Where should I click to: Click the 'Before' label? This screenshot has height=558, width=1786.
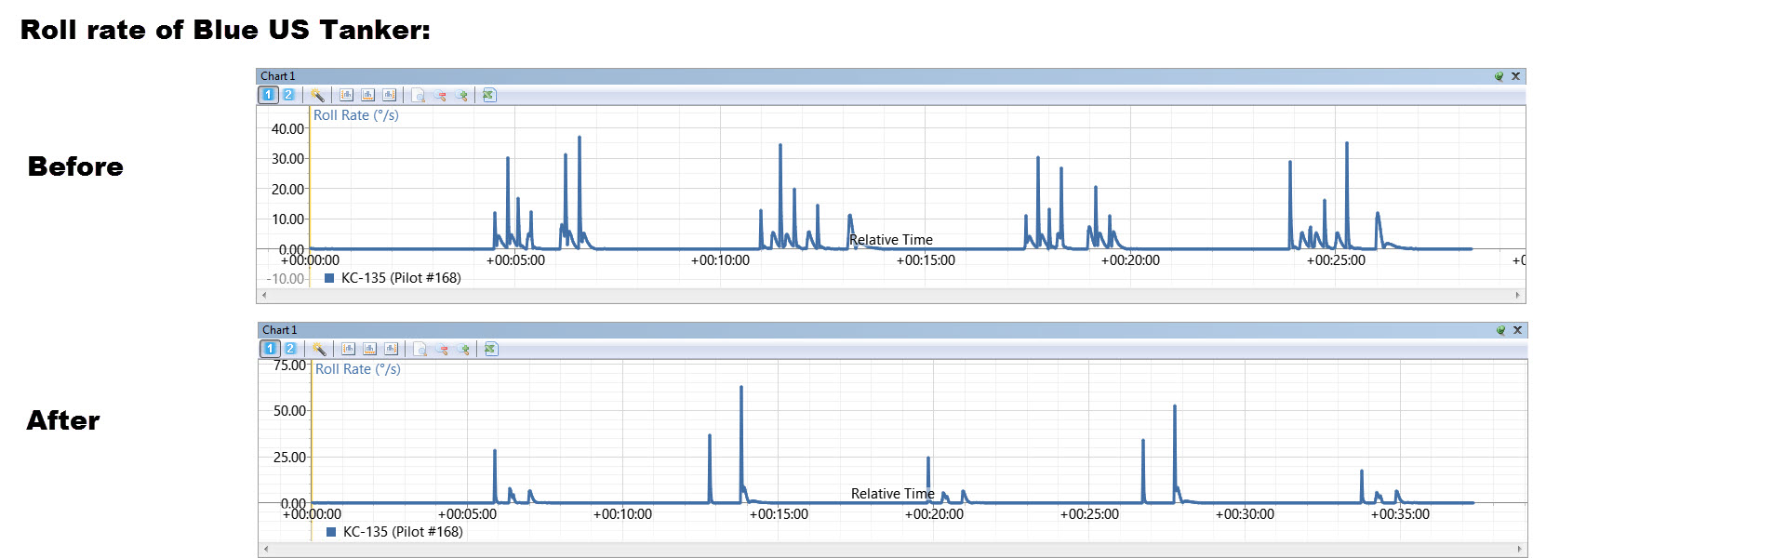click(75, 166)
